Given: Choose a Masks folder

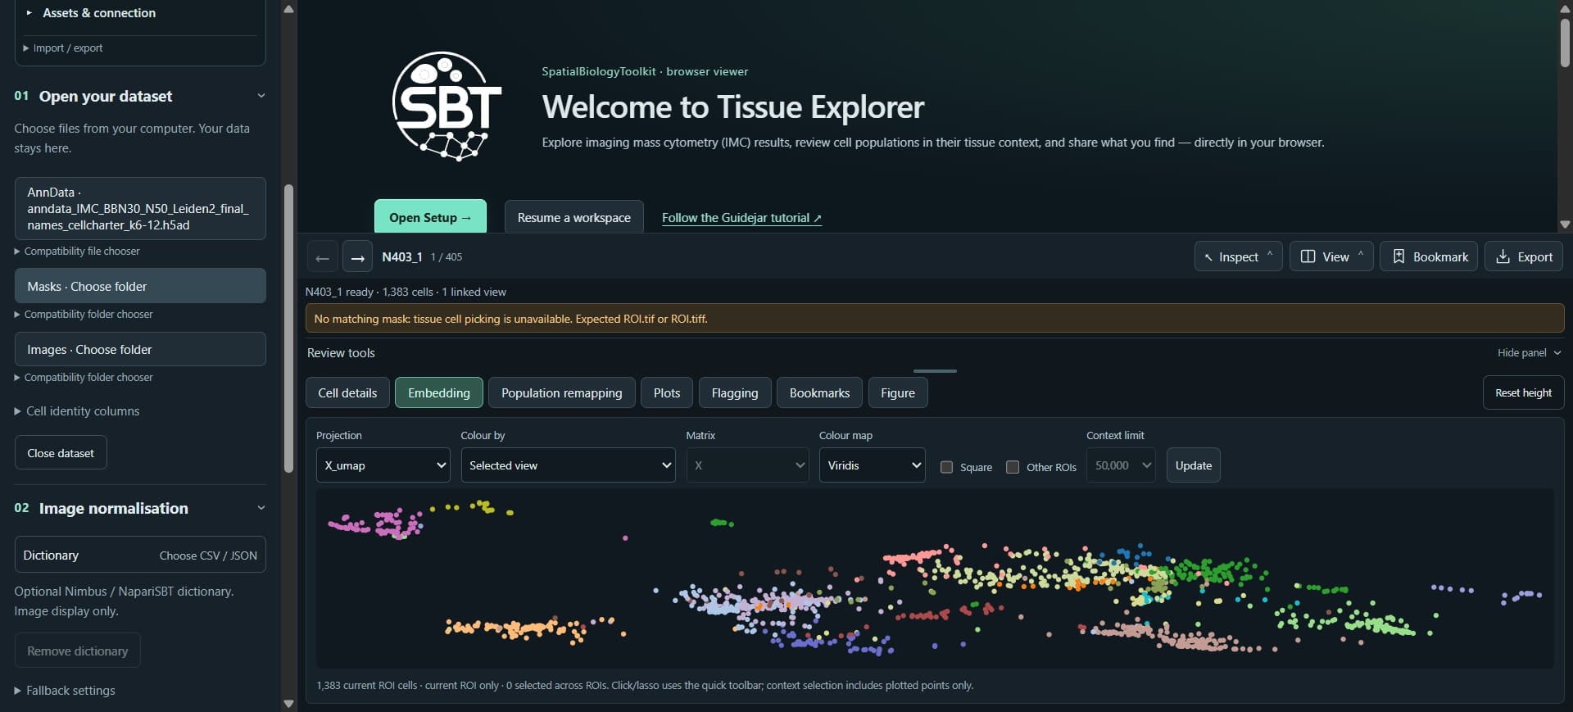Looking at the screenshot, I should tap(140, 286).
